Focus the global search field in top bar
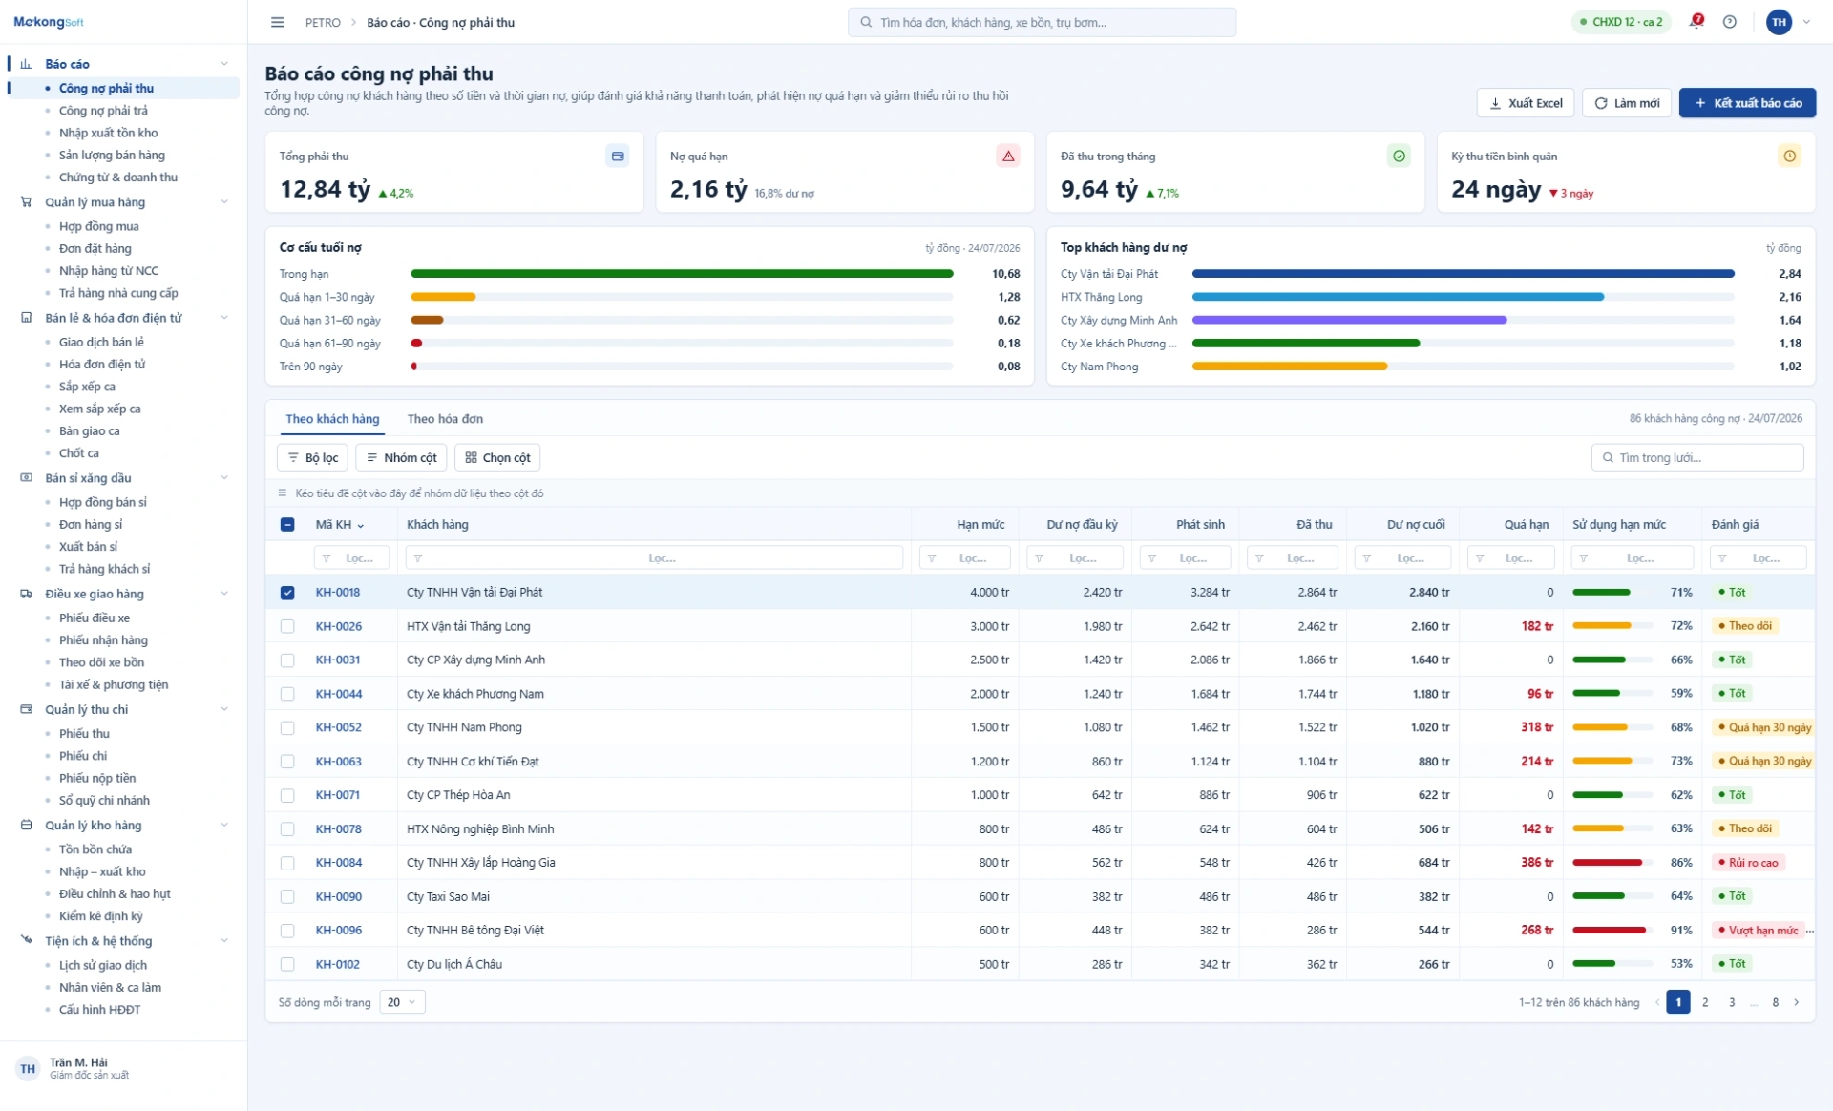Image resolution: width=1833 pixels, height=1111 pixels. coord(1042,22)
